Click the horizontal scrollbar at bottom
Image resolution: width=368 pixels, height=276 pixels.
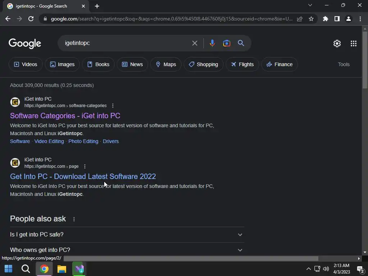tap(191, 258)
